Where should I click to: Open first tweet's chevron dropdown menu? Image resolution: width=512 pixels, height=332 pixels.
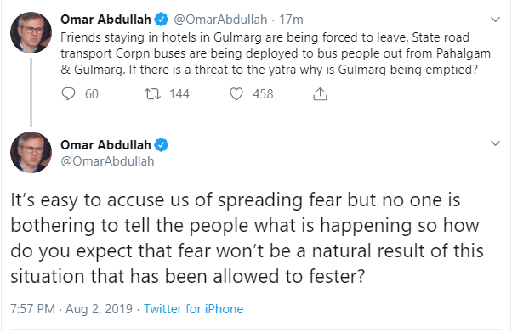tap(495, 20)
